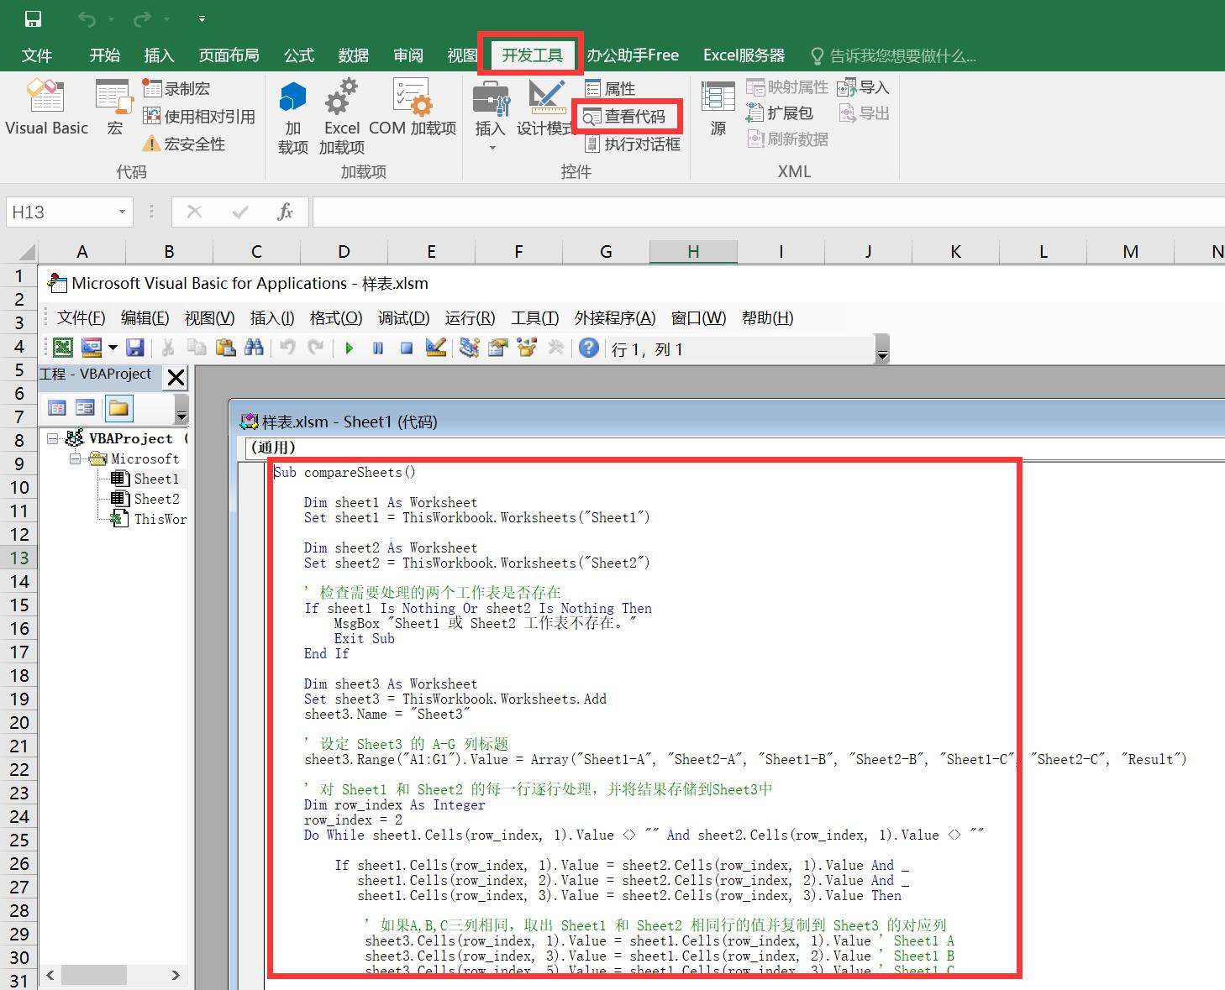
Task: Switch to the 开发工具 ribbon tab
Action: pos(532,55)
